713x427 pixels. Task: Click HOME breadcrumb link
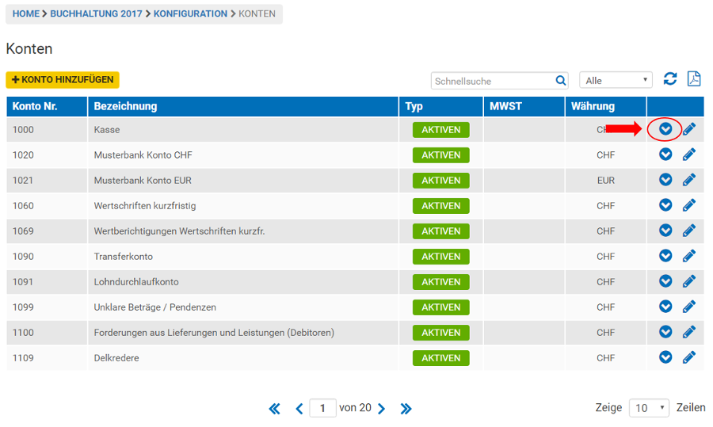26,13
